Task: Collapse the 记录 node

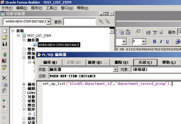Action: click(24, 122)
